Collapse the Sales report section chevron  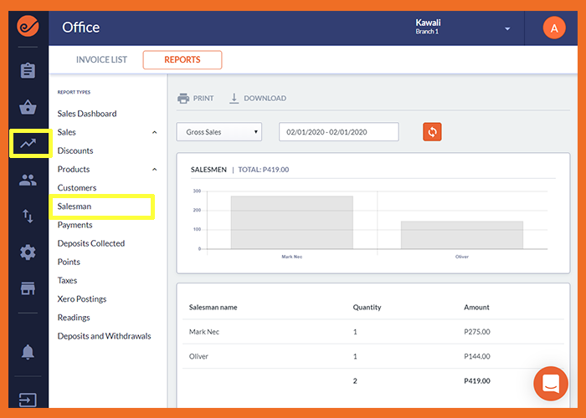point(154,132)
